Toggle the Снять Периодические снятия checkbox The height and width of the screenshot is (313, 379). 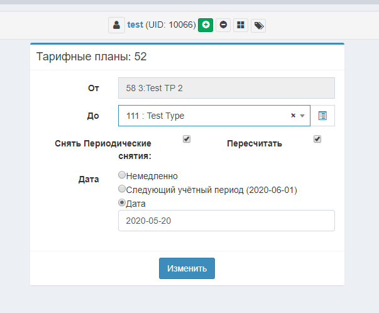pos(187,139)
